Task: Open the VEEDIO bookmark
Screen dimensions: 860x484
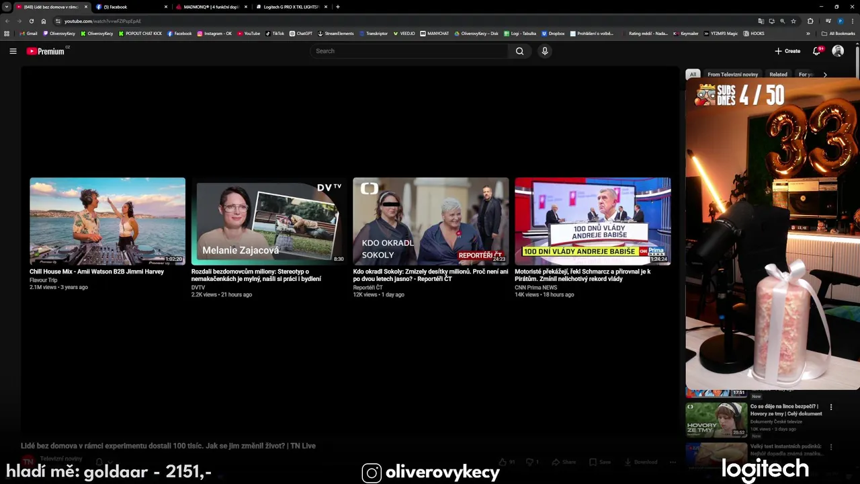Action: 404,33
